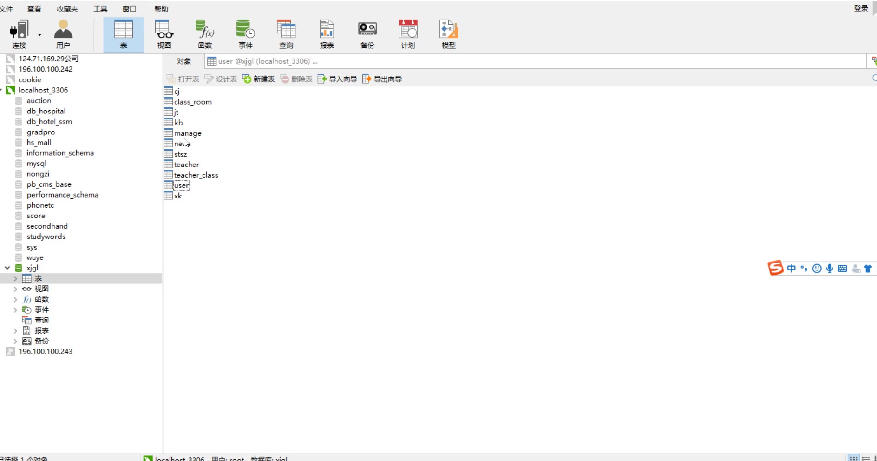Select the 196.100.100.243 connection

(46, 351)
